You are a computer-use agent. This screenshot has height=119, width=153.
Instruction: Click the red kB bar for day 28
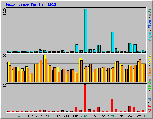[x=130, y=109]
